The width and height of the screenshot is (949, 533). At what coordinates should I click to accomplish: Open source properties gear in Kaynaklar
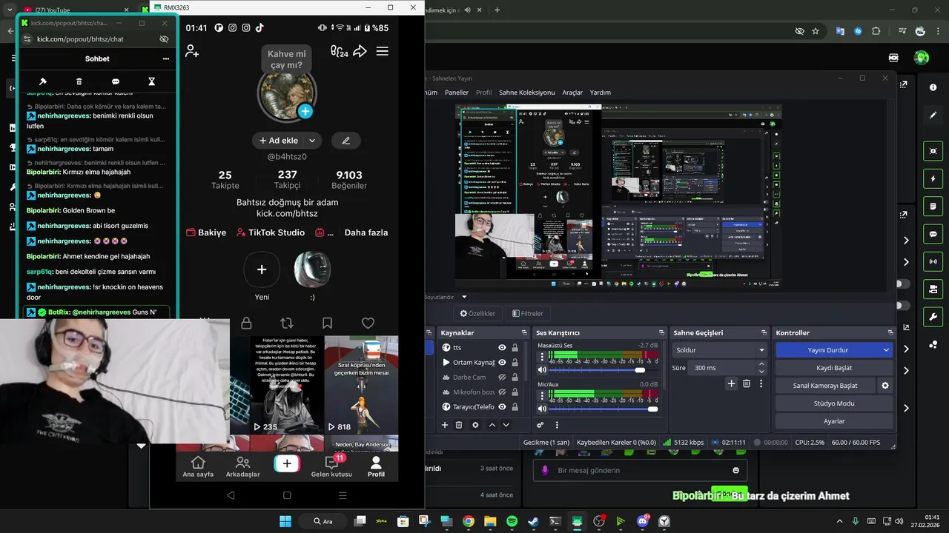click(x=475, y=425)
